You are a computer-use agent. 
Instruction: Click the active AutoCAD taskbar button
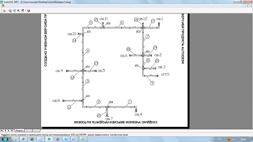click(x=49, y=139)
